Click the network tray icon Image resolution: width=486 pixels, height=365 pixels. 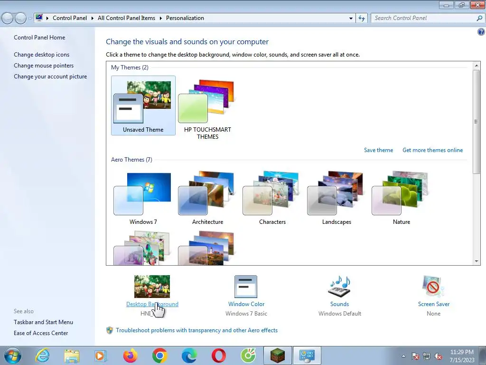(x=427, y=356)
